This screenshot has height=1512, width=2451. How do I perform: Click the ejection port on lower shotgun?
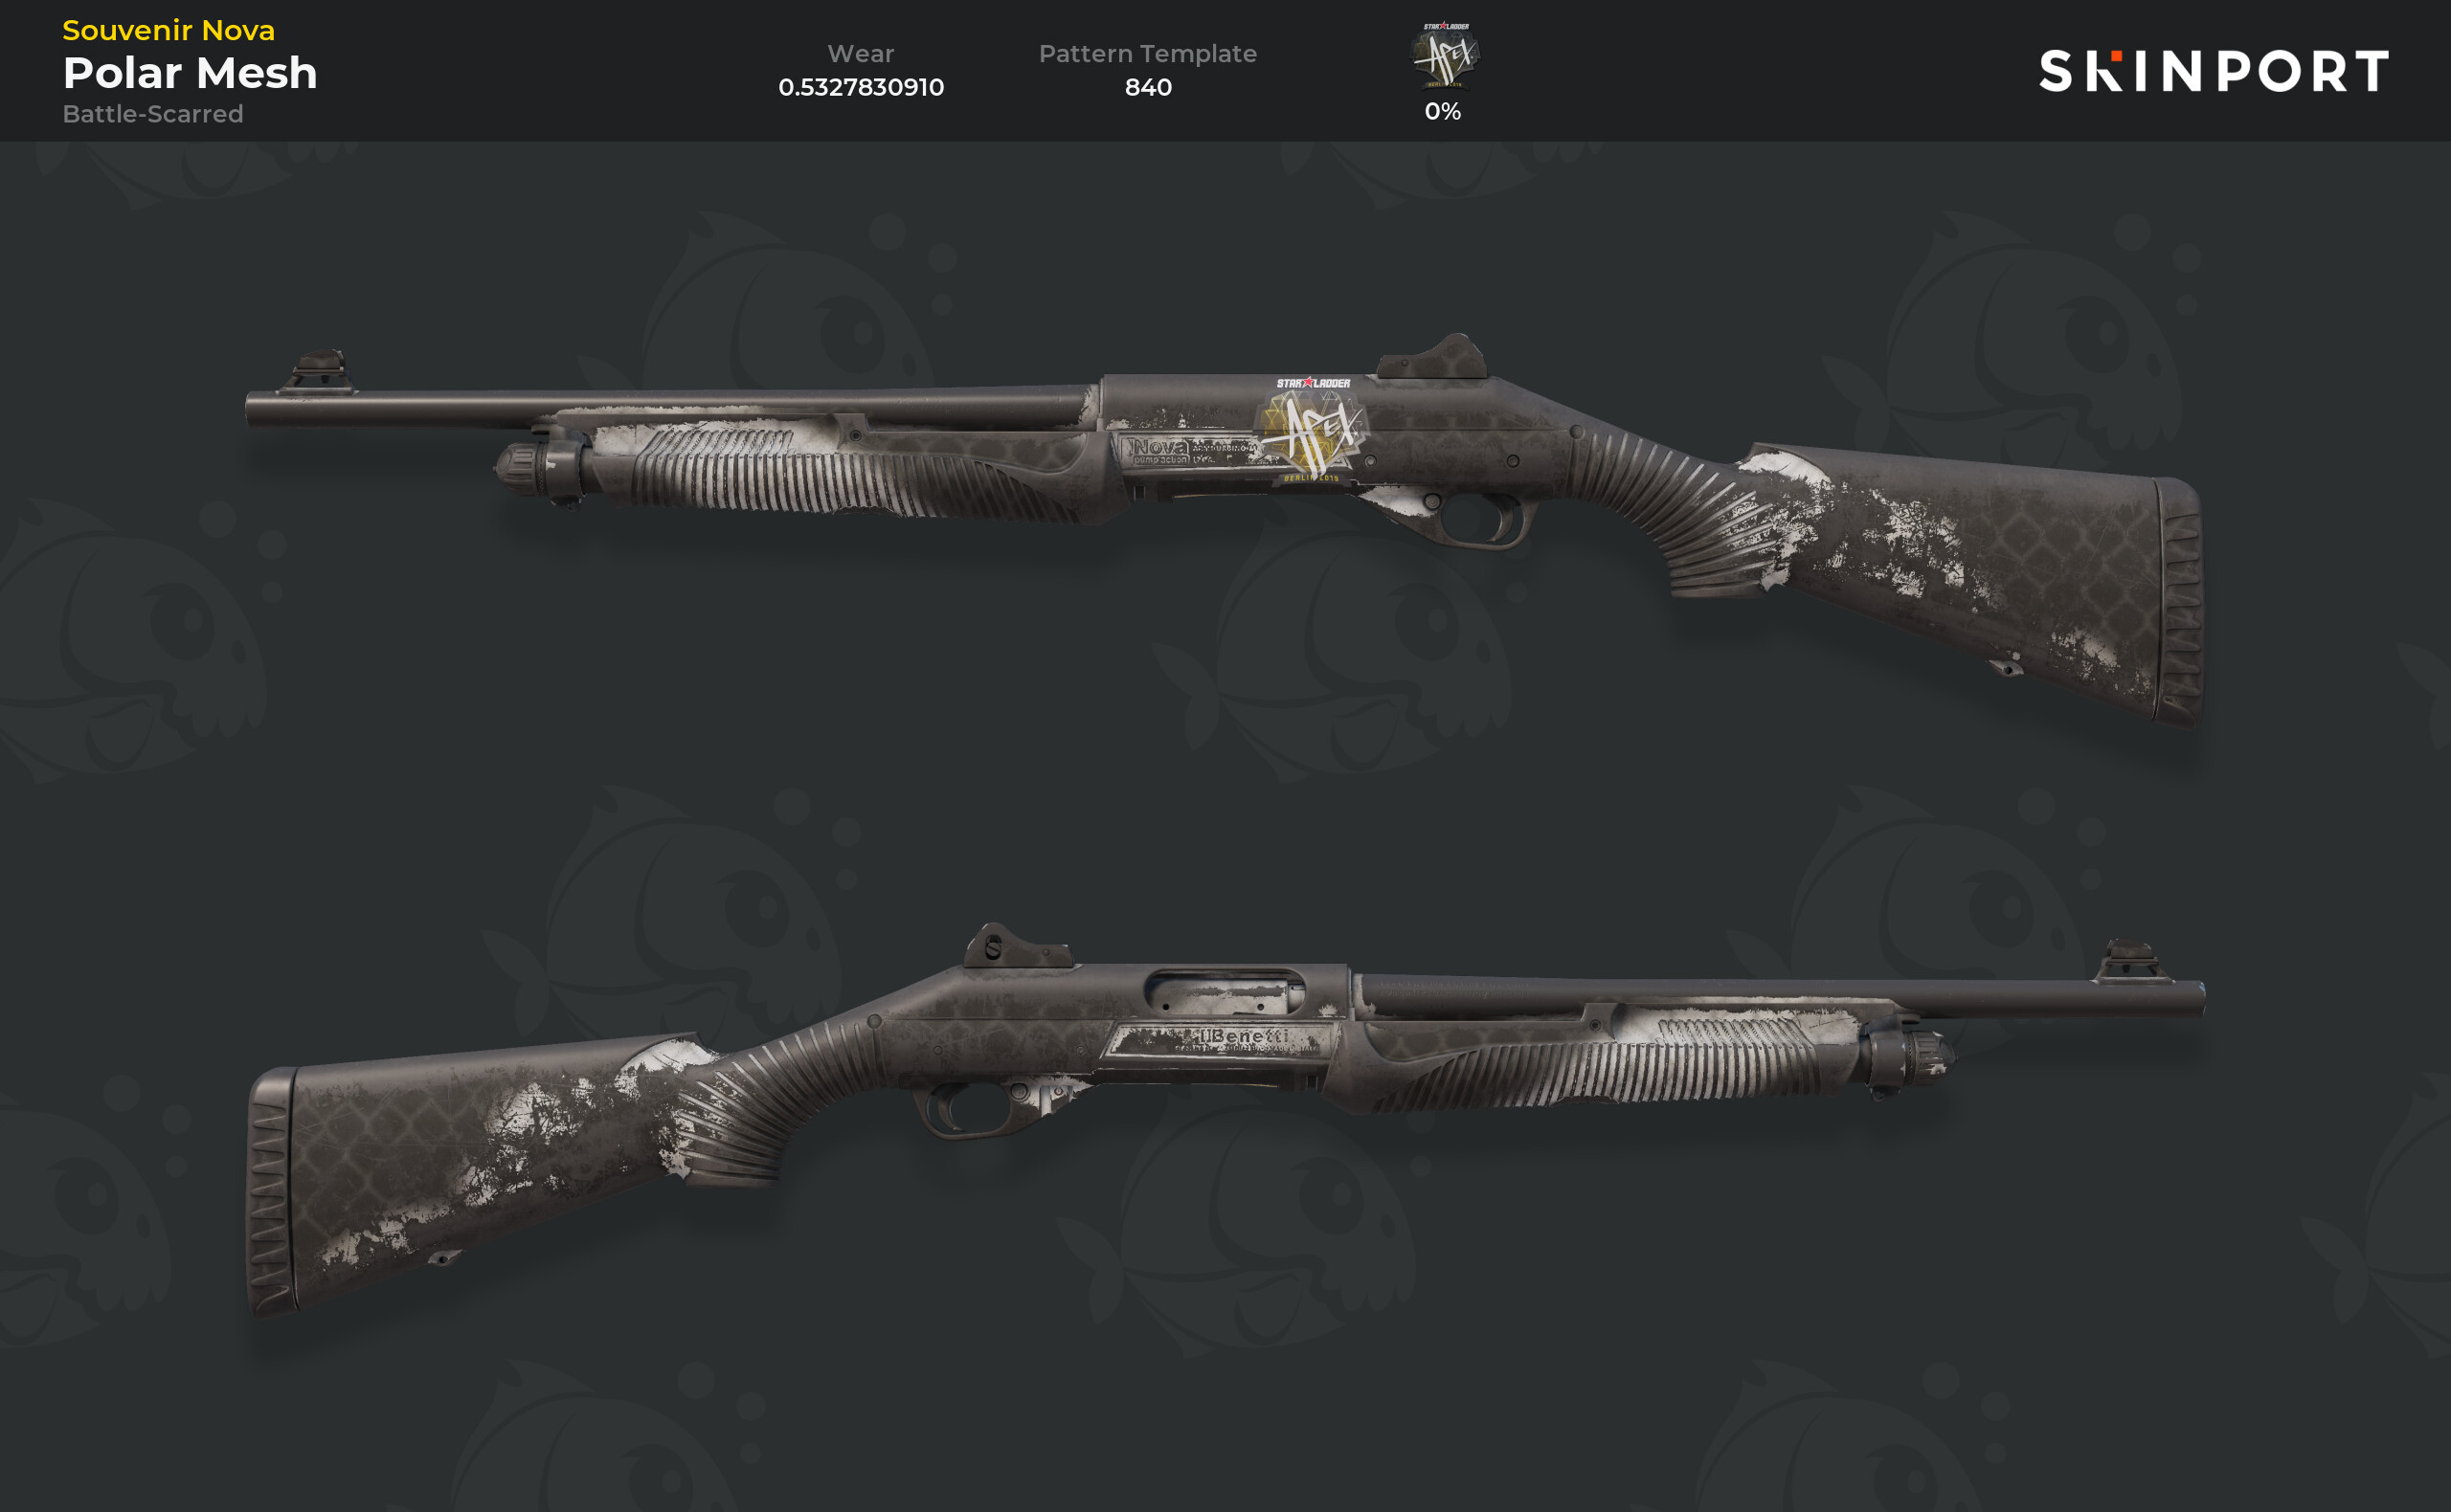pyautogui.click(x=1225, y=993)
